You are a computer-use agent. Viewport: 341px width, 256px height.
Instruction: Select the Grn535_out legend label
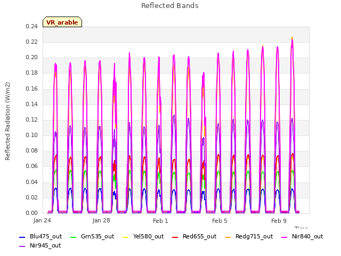(x=98, y=237)
